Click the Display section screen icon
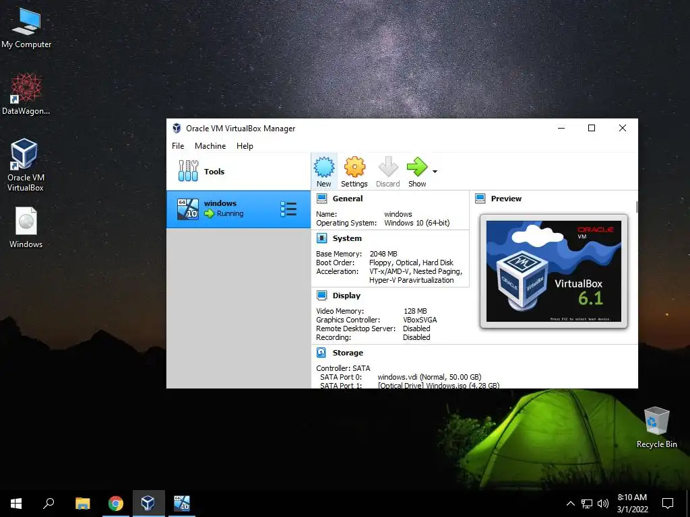 pos(321,295)
